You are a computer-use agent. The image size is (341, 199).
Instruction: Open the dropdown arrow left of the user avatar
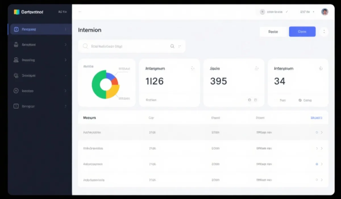coord(313,12)
